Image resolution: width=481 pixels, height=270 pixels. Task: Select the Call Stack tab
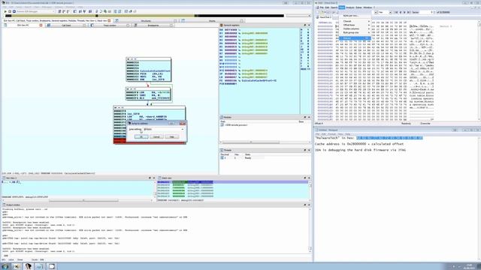[66, 25]
